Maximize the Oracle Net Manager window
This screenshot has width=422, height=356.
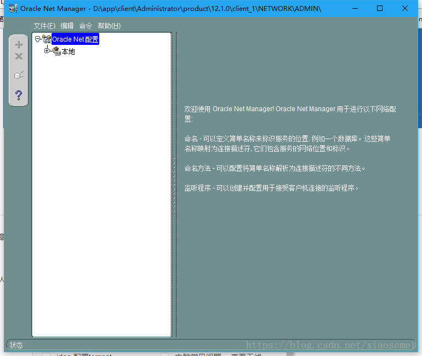tap(380, 9)
